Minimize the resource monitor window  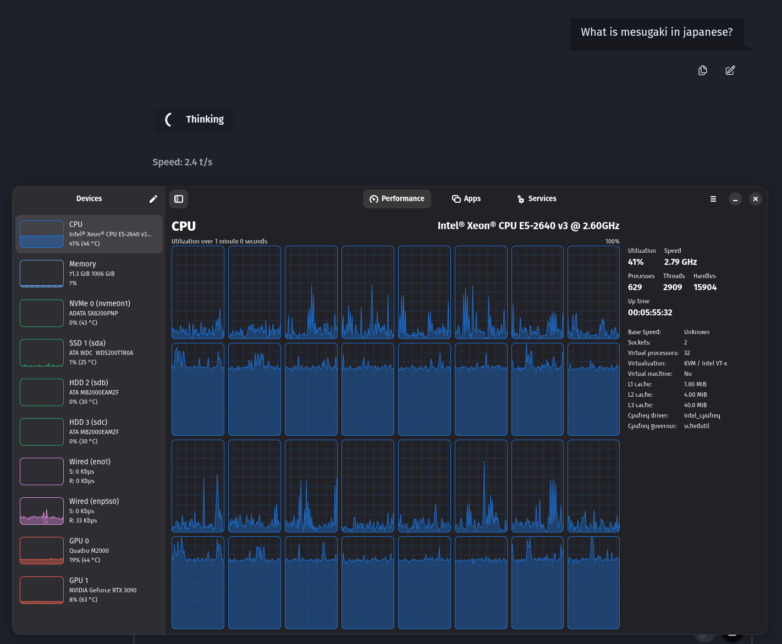(735, 199)
